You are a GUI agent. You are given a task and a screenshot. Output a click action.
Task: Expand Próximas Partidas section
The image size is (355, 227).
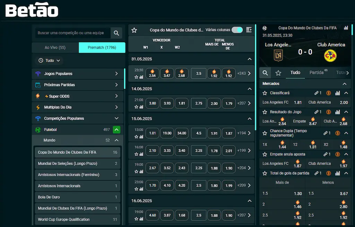[x=78, y=85]
